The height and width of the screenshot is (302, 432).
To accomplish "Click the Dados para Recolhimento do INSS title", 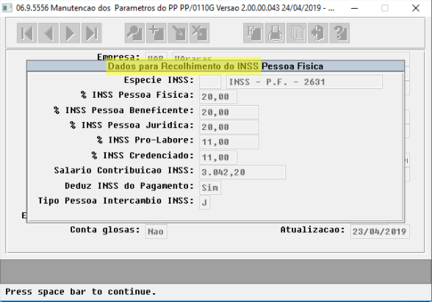I will tap(183, 66).
